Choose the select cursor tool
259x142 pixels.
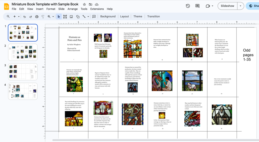pyautogui.click(x=59, y=16)
